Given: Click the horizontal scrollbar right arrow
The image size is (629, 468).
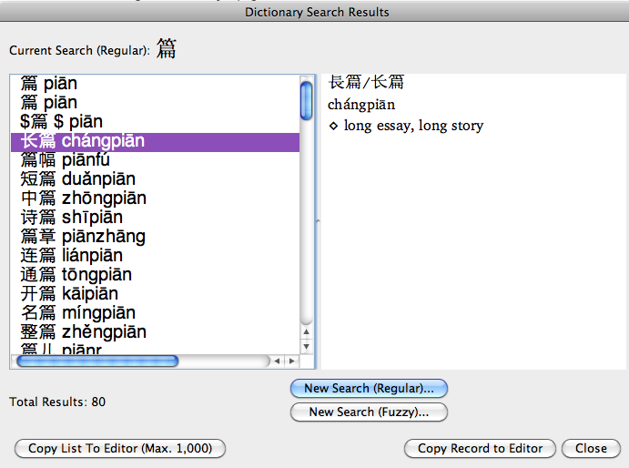Looking at the screenshot, I should (292, 361).
